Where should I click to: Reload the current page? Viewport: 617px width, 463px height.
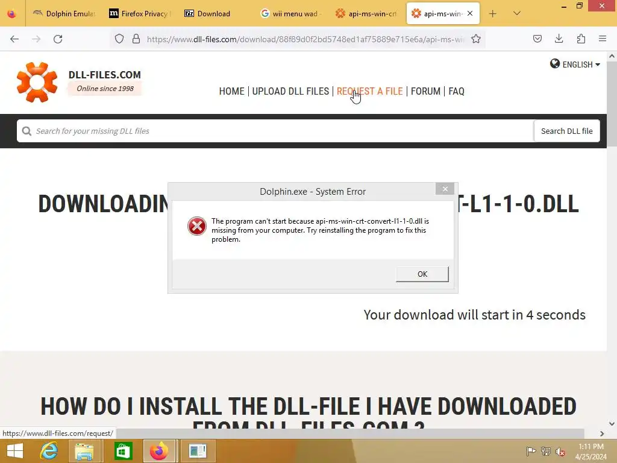click(x=58, y=39)
